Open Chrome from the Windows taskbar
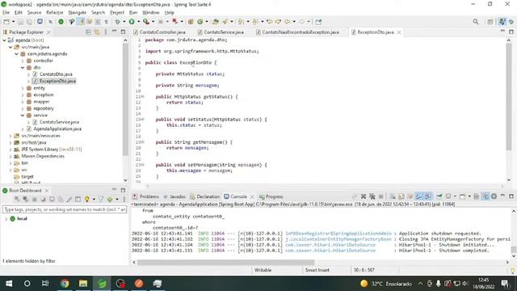This screenshot has width=517, height=291. pyautogui.click(x=65, y=284)
